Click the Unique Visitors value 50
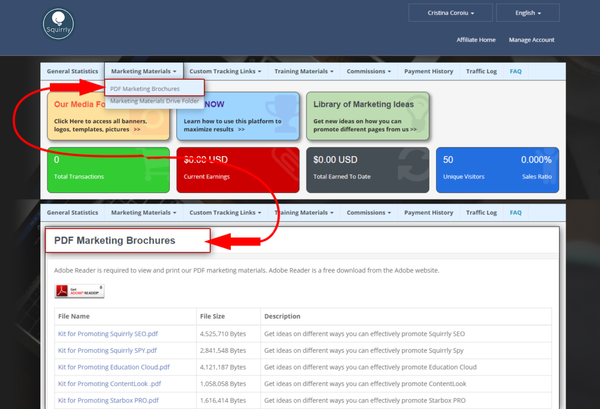 pyautogui.click(x=448, y=160)
